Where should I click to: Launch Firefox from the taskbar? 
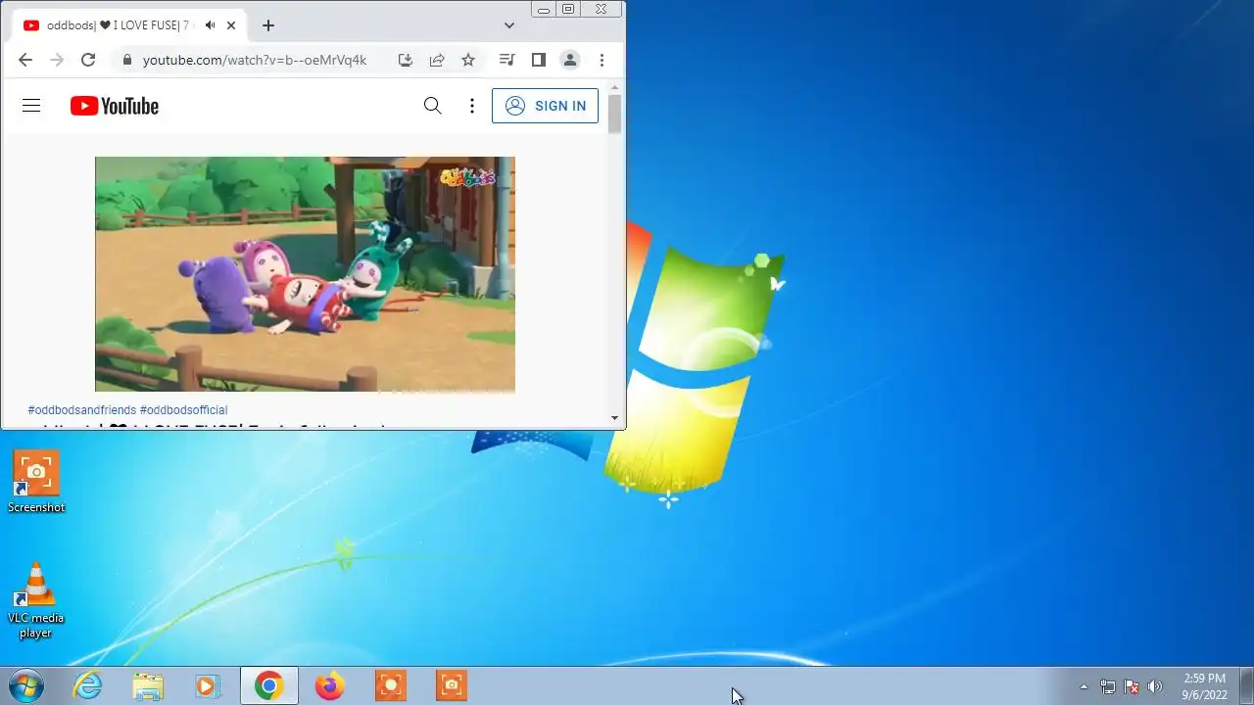(329, 685)
